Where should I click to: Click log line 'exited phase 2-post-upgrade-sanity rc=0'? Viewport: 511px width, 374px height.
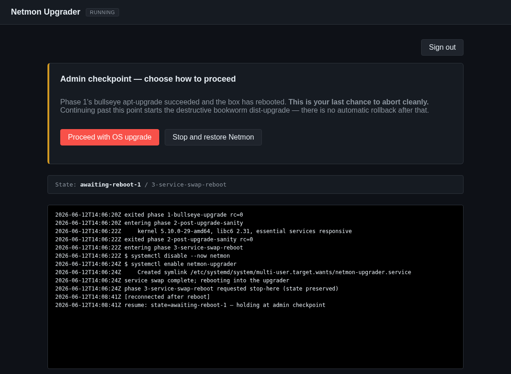(x=154, y=239)
